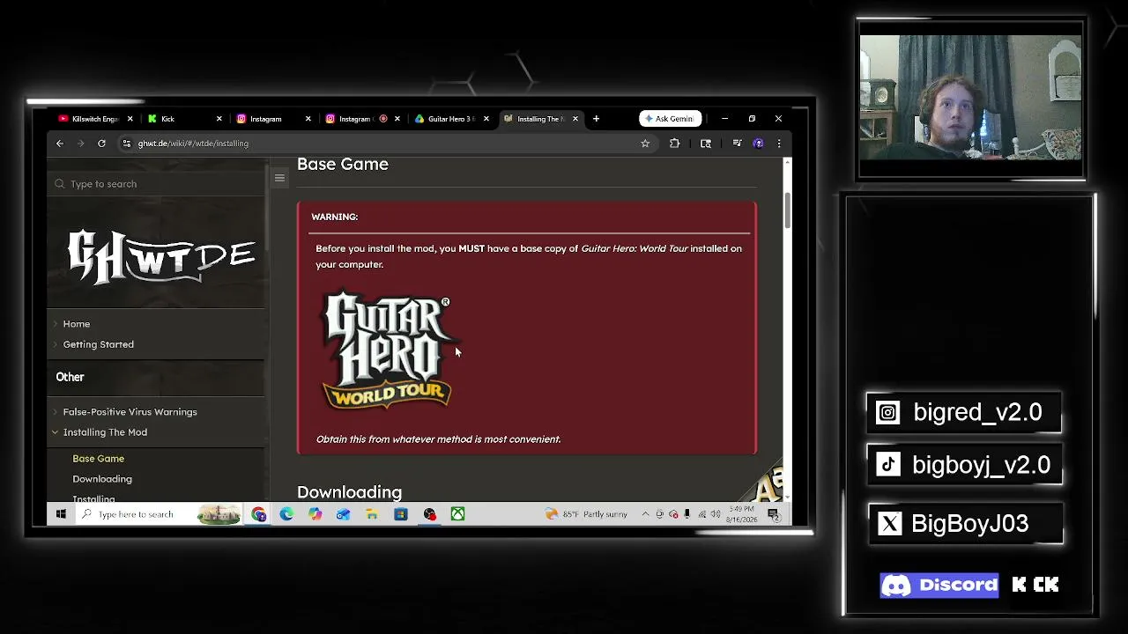This screenshot has height=634, width=1128.
Task: Open the browser profile avatar
Action: [x=758, y=144]
